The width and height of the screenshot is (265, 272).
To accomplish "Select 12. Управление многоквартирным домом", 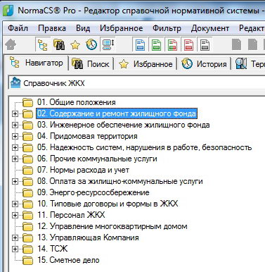I will (112, 226).
